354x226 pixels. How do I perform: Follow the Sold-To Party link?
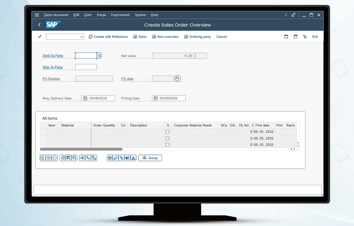[x=53, y=56]
